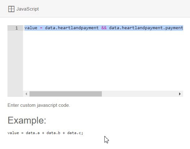Click the horizontal scrollbar thumb in editor

66,94
